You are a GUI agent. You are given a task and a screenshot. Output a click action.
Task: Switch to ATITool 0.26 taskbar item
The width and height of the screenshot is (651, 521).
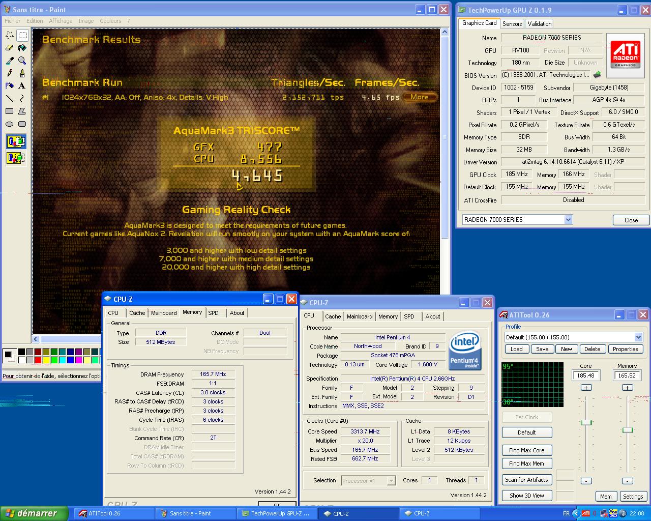pos(114,513)
